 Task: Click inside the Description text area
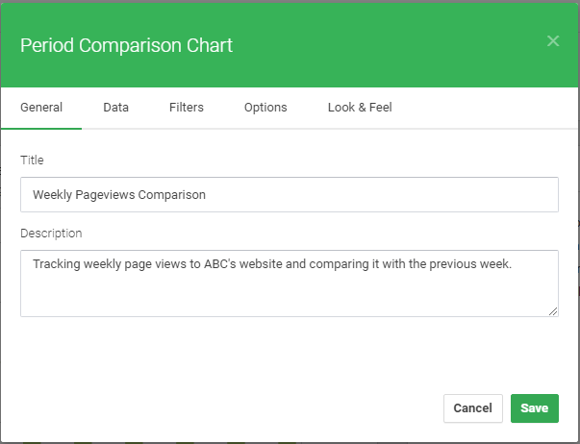coord(289,288)
